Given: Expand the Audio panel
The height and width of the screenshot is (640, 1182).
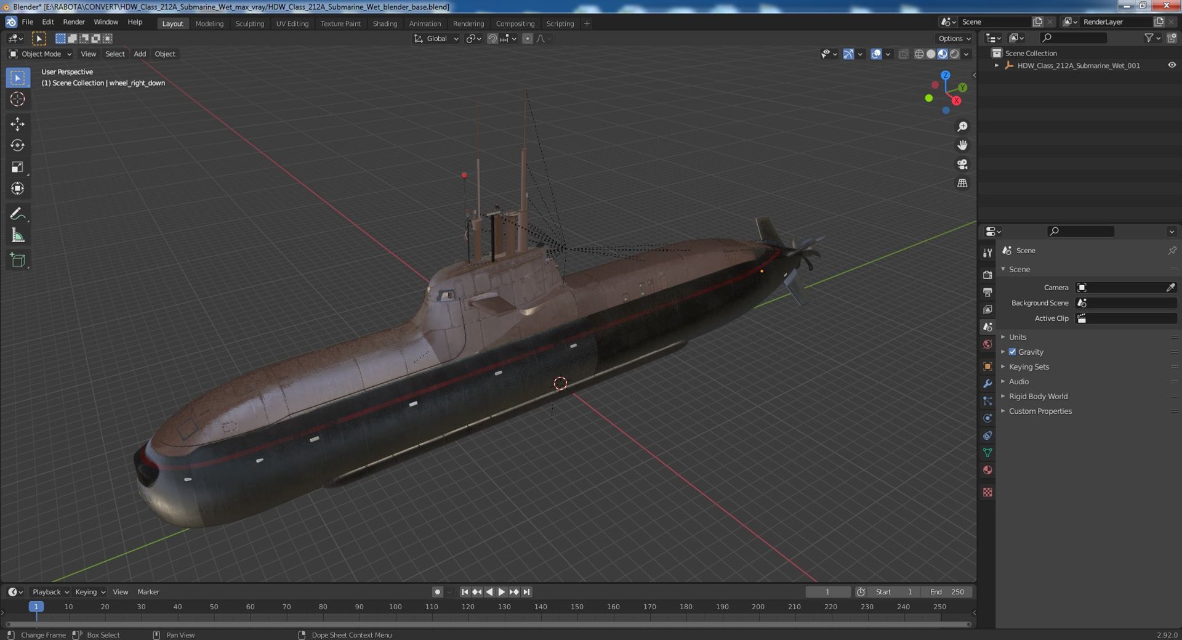Looking at the screenshot, I should pos(1018,381).
